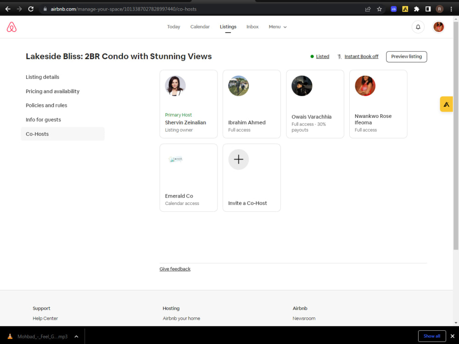The height and width of the screenshot is (344, 459).
Task: Click Preview listing button
Action: click(x=406, y=56)
